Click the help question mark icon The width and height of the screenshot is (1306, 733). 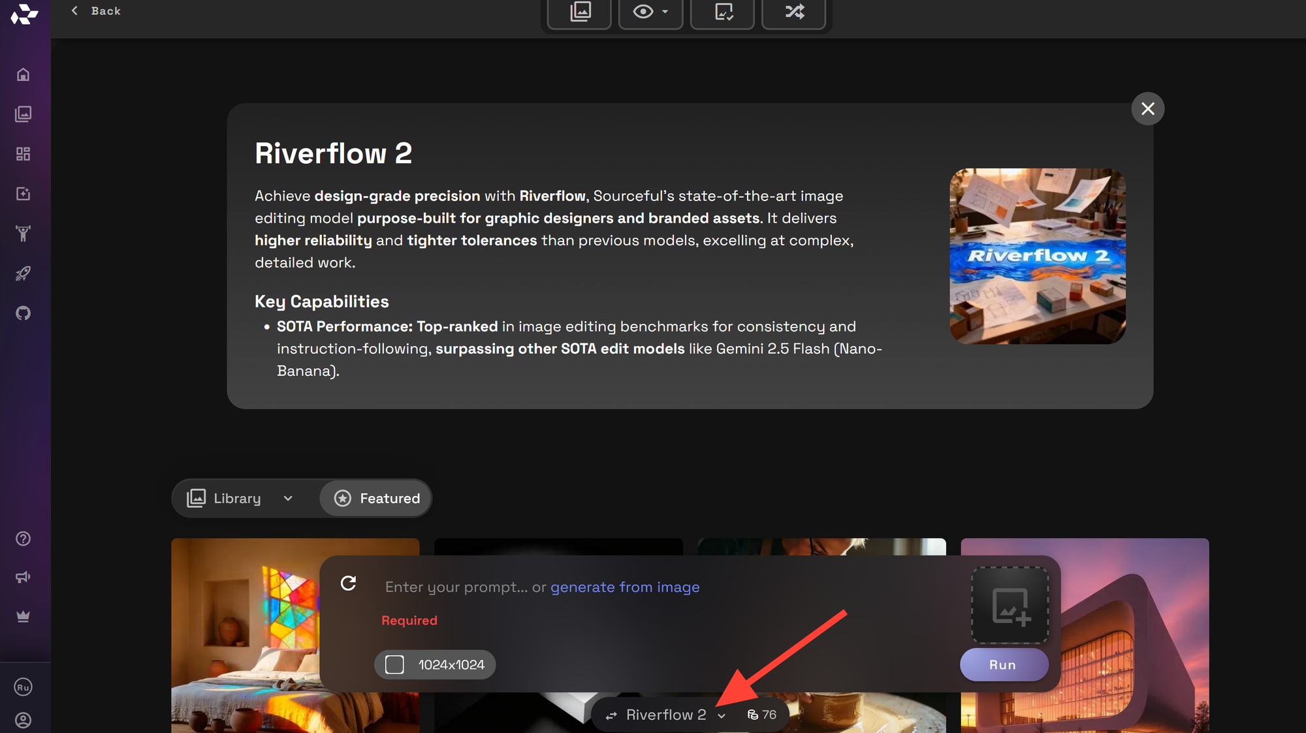(x=23, y=538)
